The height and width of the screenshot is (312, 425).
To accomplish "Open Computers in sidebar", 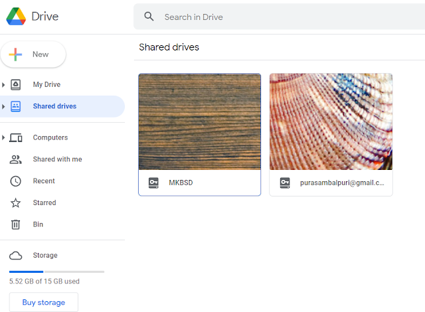I will click(50, 137).
